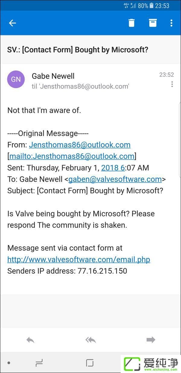
Task: Open message options dots under 23:52
Action: 172,84
